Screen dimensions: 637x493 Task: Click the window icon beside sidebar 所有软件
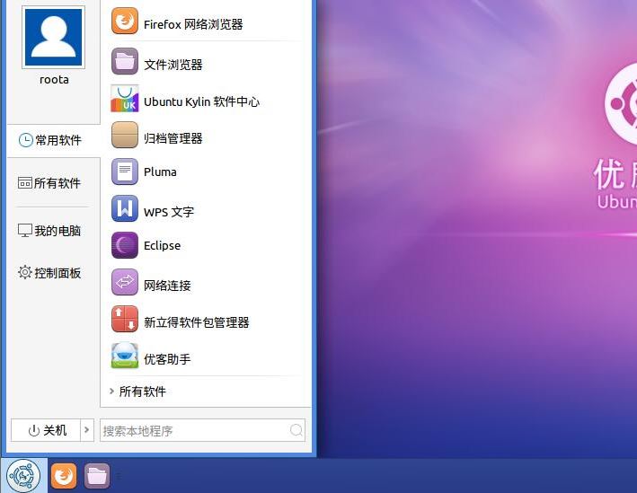pos(25,183)
